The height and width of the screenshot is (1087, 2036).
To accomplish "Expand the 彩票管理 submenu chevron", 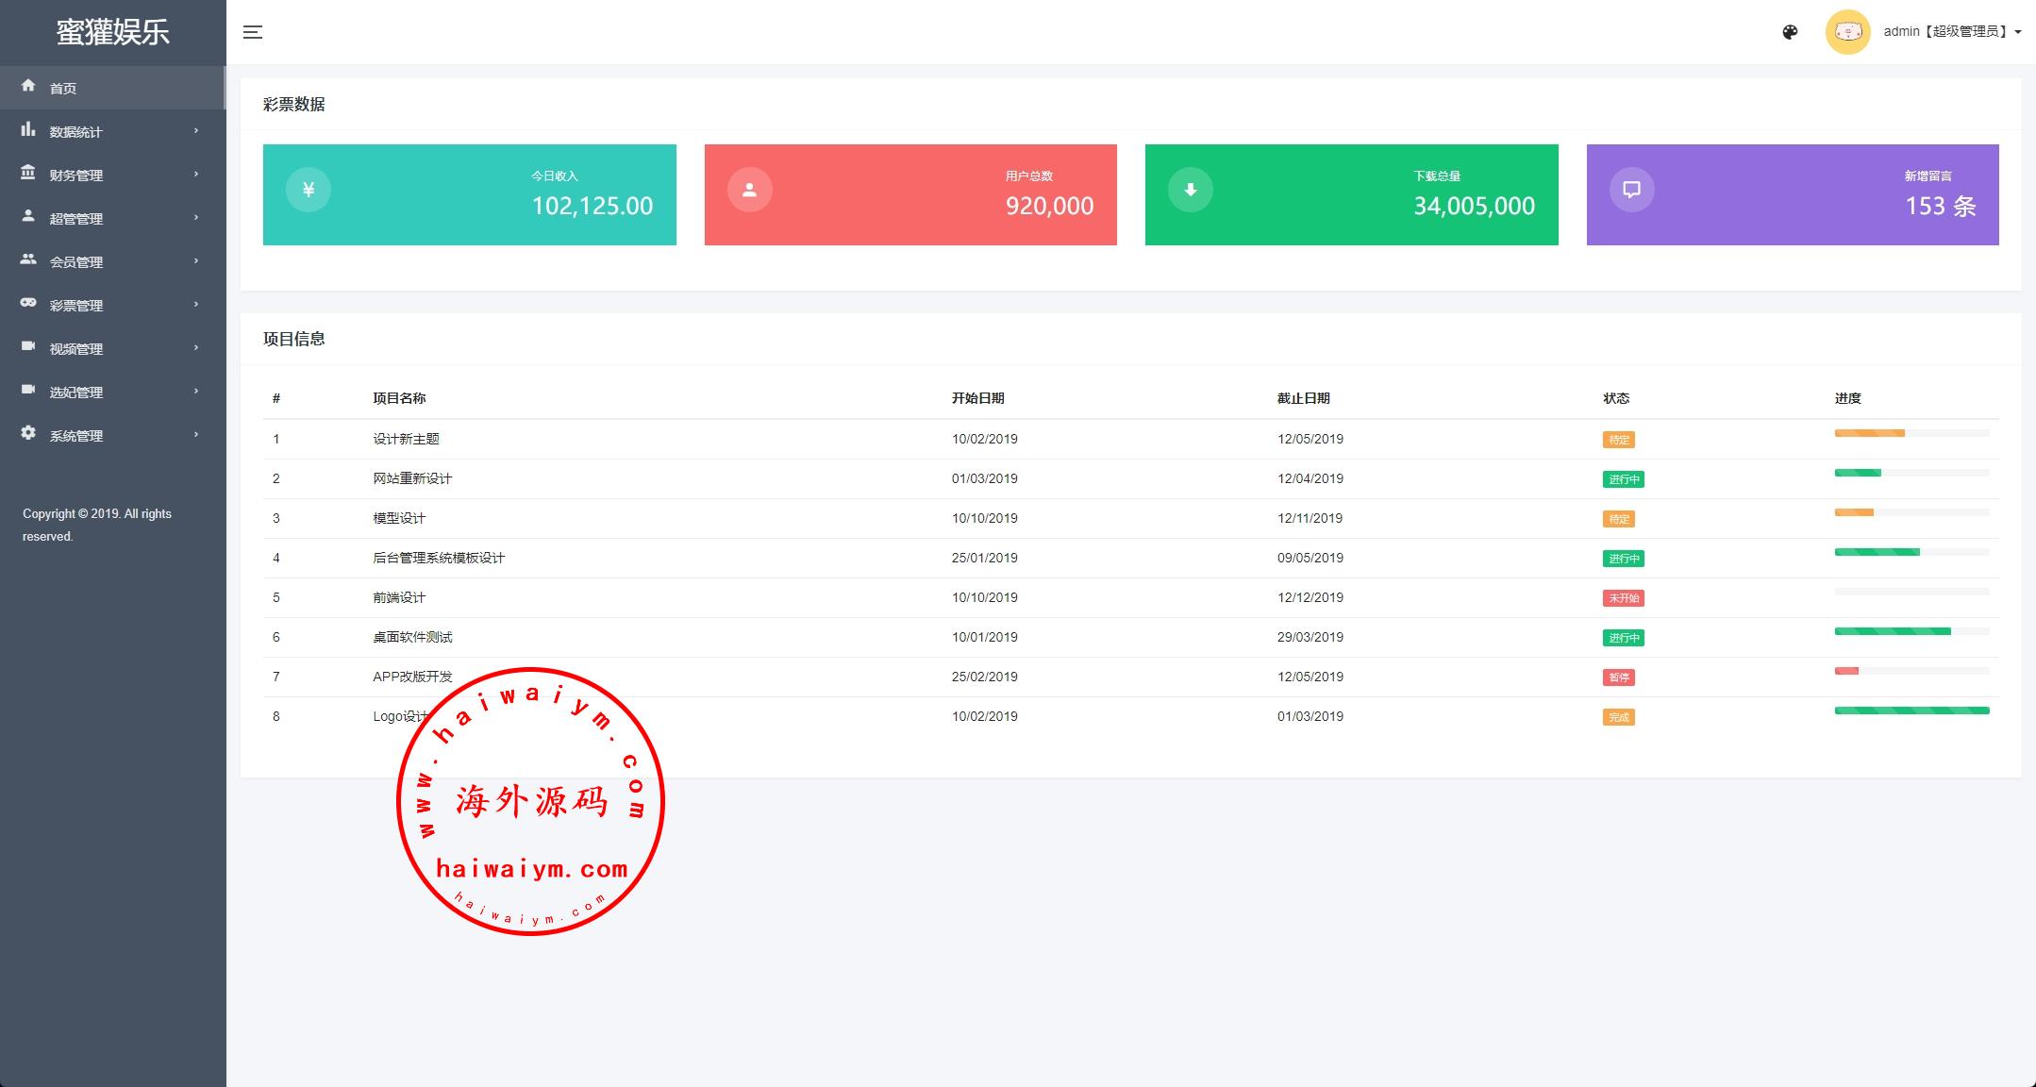I will [x=196, y=305].
